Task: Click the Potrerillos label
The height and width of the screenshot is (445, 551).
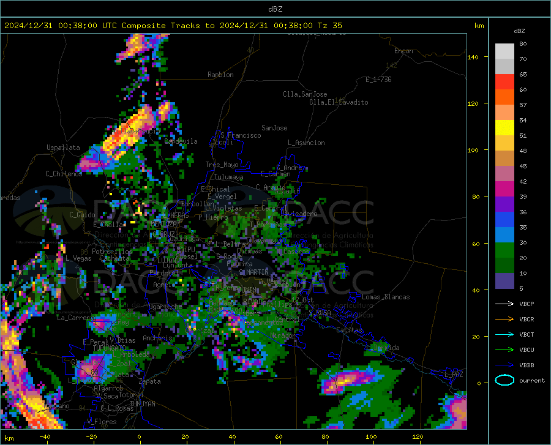Action: tap(112, 252)
